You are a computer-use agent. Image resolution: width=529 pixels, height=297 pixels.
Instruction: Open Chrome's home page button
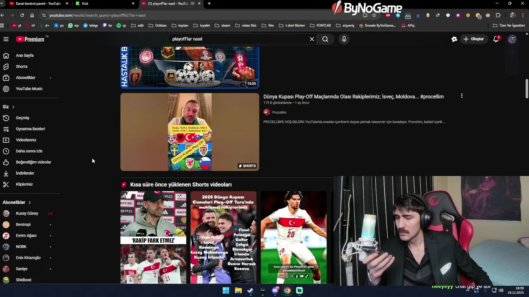[32, 15]
